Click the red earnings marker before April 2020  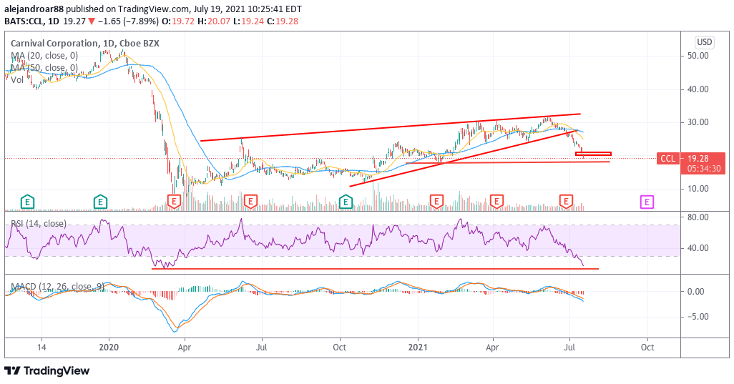[174, 202]
